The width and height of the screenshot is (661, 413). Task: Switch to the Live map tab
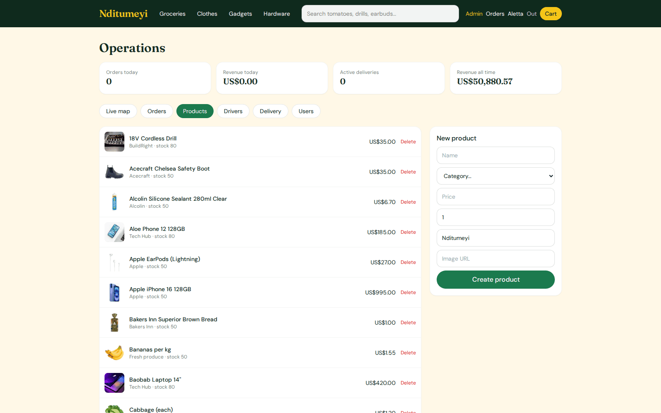click(x=118, y=111)
